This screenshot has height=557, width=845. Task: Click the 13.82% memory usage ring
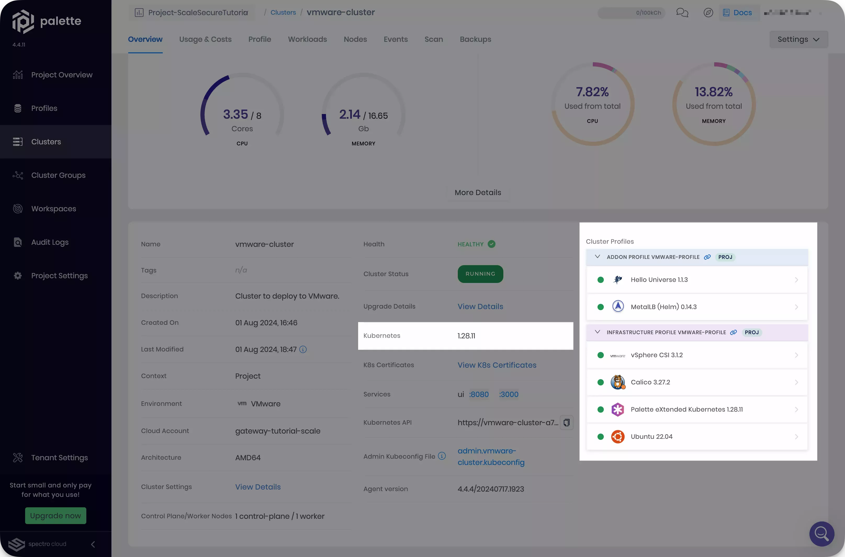point(714,104)
